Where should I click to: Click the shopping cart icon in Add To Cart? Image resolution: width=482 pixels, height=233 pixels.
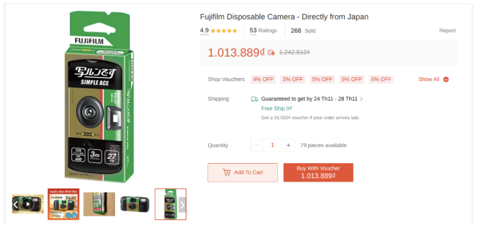coord(227,173)
